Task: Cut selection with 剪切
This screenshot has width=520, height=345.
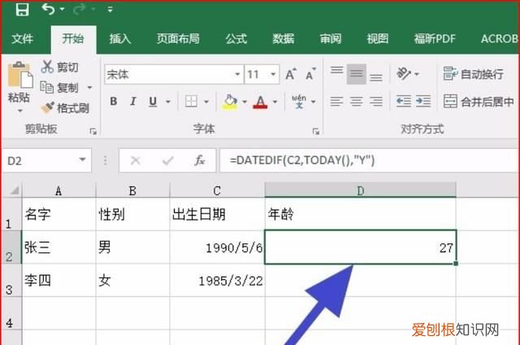Action: click(x=59, y=67)
